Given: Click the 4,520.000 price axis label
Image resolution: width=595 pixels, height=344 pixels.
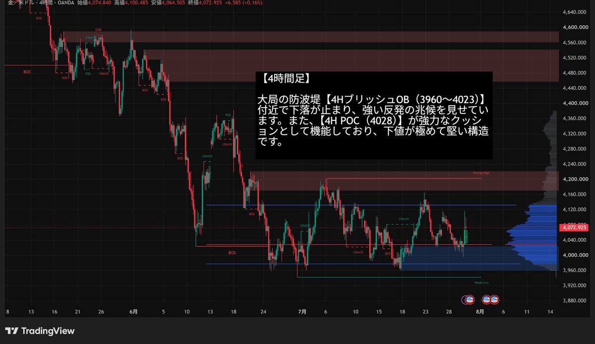Looking at the screenshot, I should [574, 58].
